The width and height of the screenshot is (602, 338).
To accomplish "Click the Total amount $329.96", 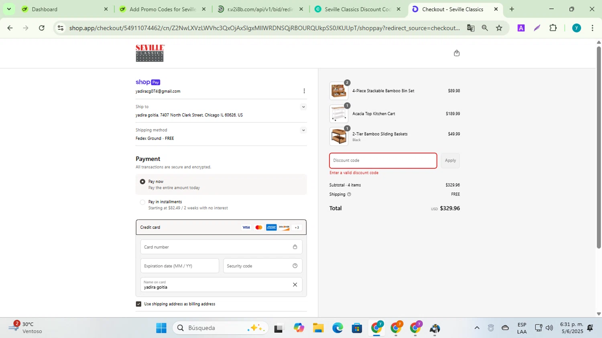I will [450, 208].
